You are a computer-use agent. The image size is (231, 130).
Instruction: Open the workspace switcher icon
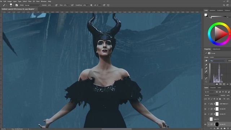pos(228,5)
